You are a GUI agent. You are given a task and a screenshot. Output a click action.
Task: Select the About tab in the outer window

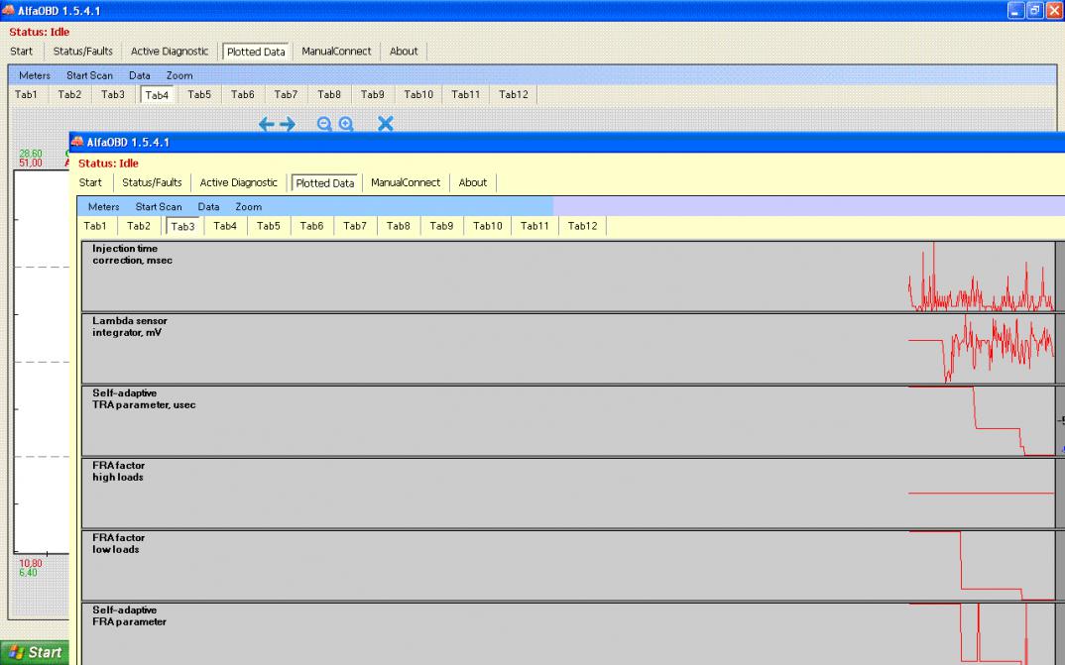point(404,52)
